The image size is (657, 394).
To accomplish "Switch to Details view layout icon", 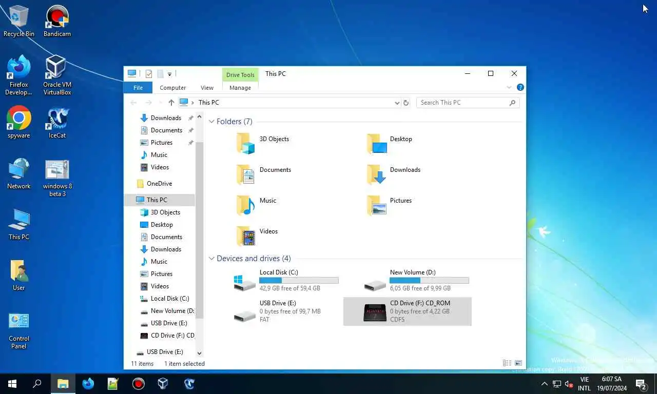I will click(x=507, y=363).
